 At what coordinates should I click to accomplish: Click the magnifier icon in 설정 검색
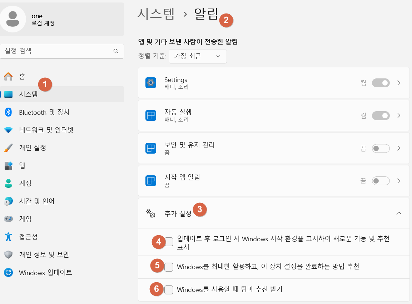coord(116,51)
